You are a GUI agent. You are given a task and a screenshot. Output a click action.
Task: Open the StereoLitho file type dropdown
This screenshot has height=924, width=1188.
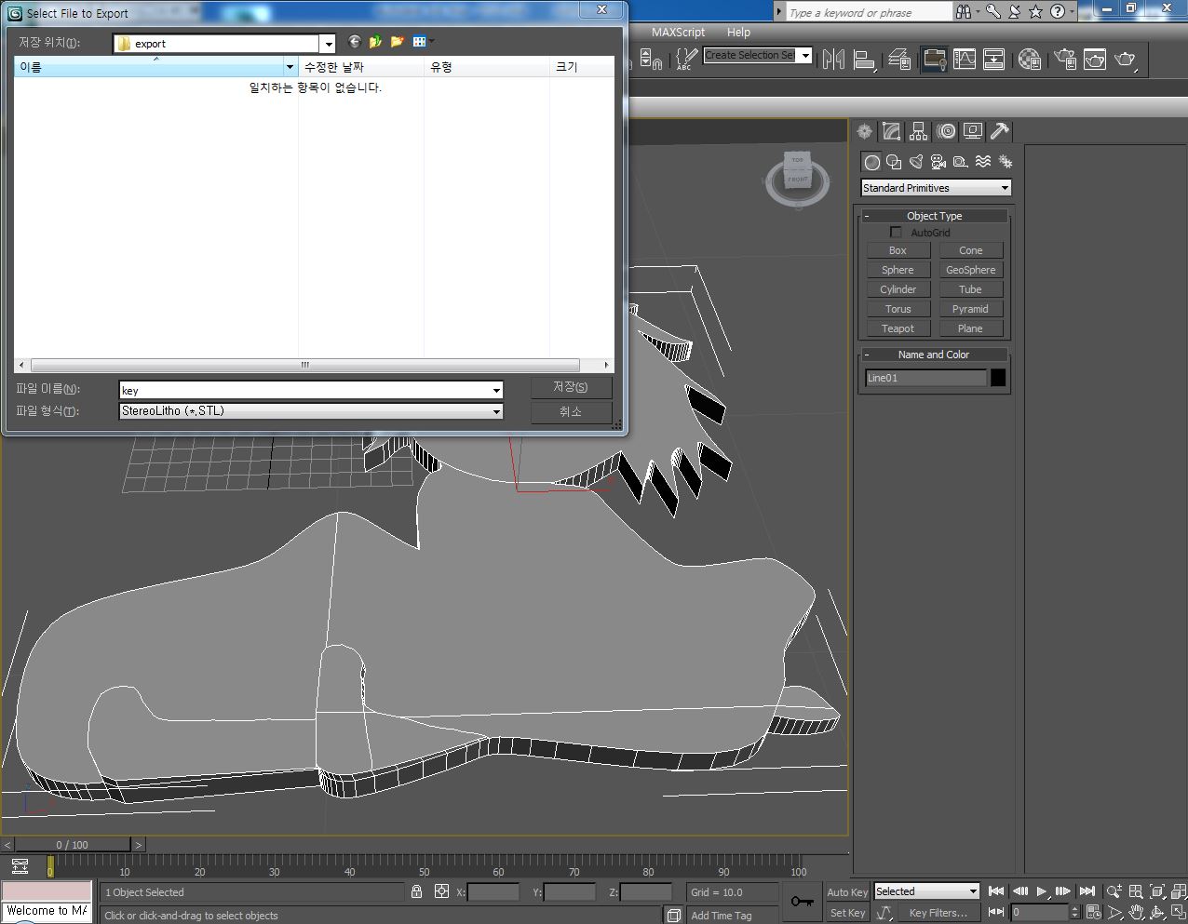click(496, 411)
